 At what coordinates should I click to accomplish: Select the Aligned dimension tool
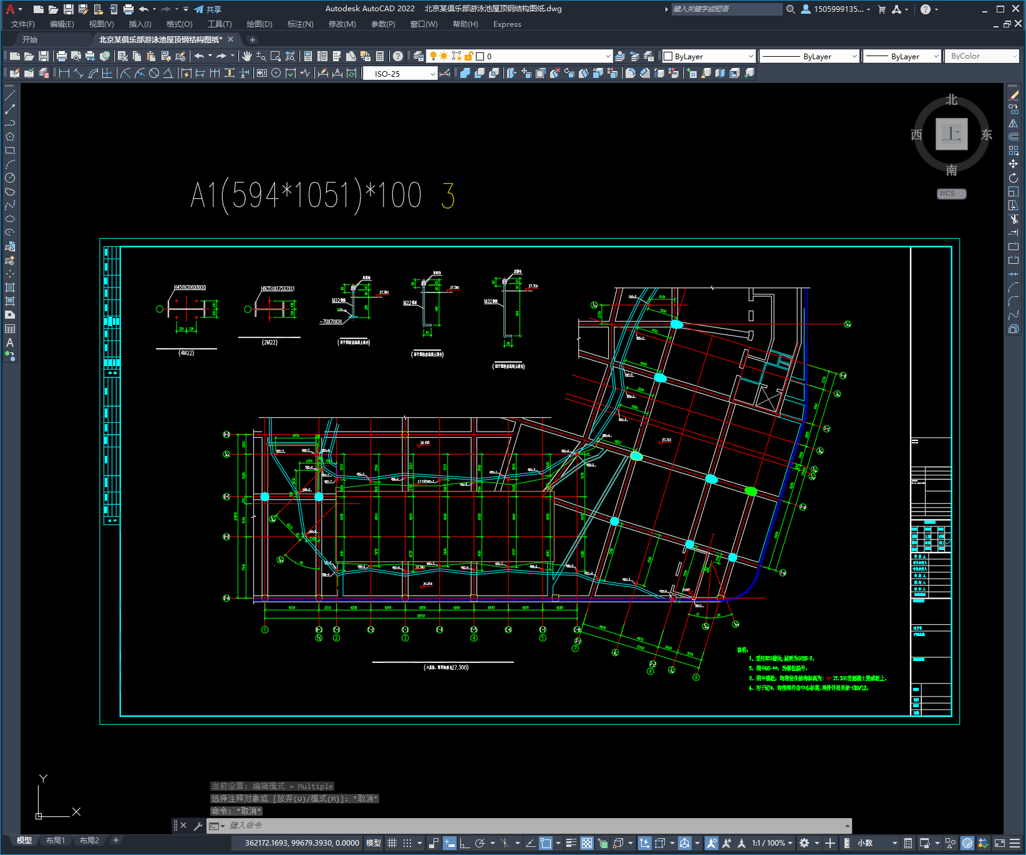[79, 73]
